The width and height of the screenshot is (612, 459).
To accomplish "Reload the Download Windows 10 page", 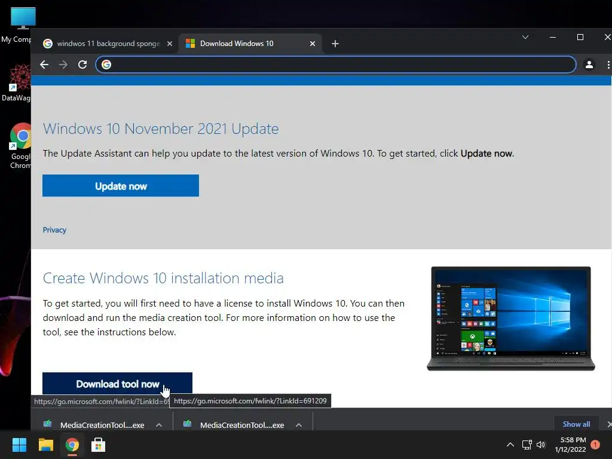I will tap(82, 65).
